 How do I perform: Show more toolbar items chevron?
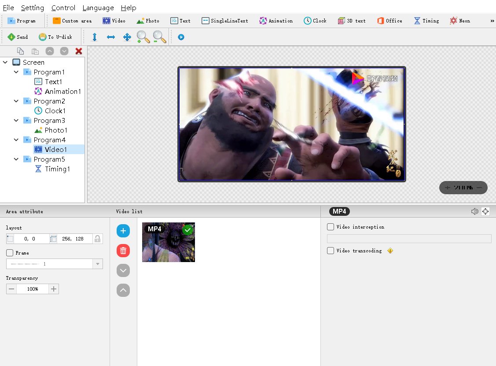coord(492,21)
